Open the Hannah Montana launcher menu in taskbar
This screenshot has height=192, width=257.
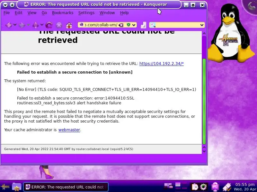5,187
